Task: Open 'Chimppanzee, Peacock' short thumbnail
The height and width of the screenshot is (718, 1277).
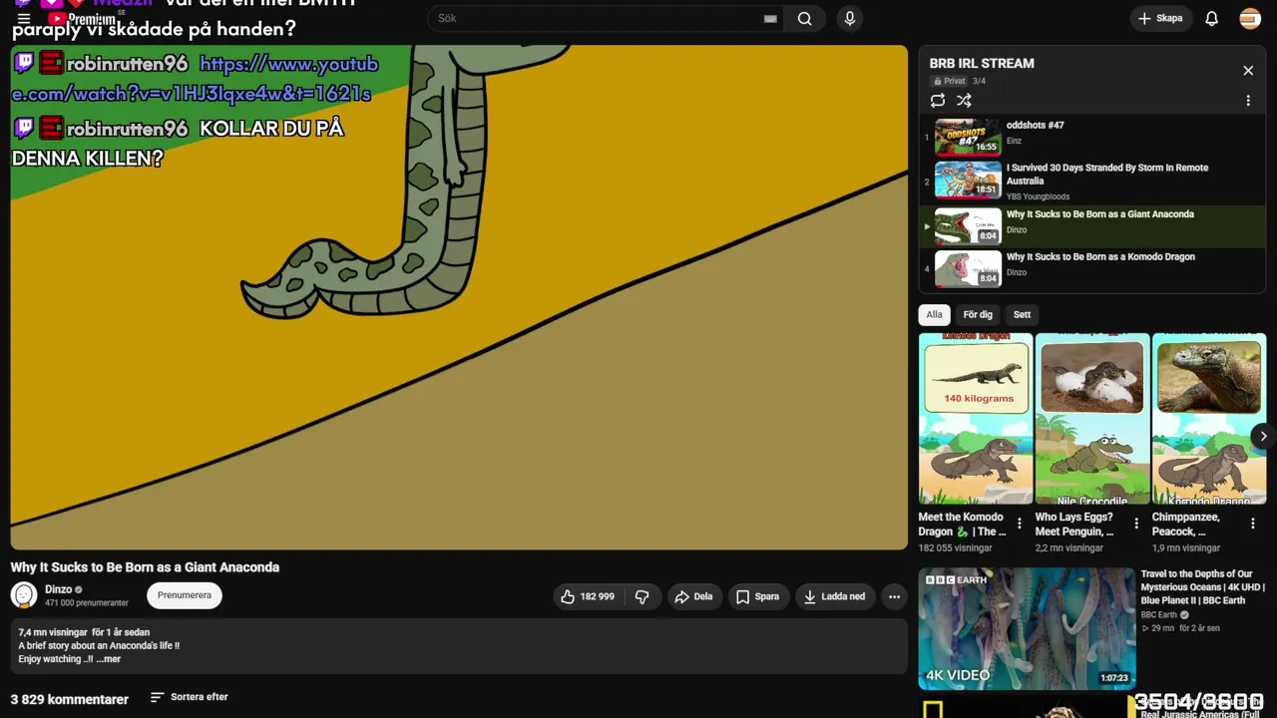Action: (1209, 419)
